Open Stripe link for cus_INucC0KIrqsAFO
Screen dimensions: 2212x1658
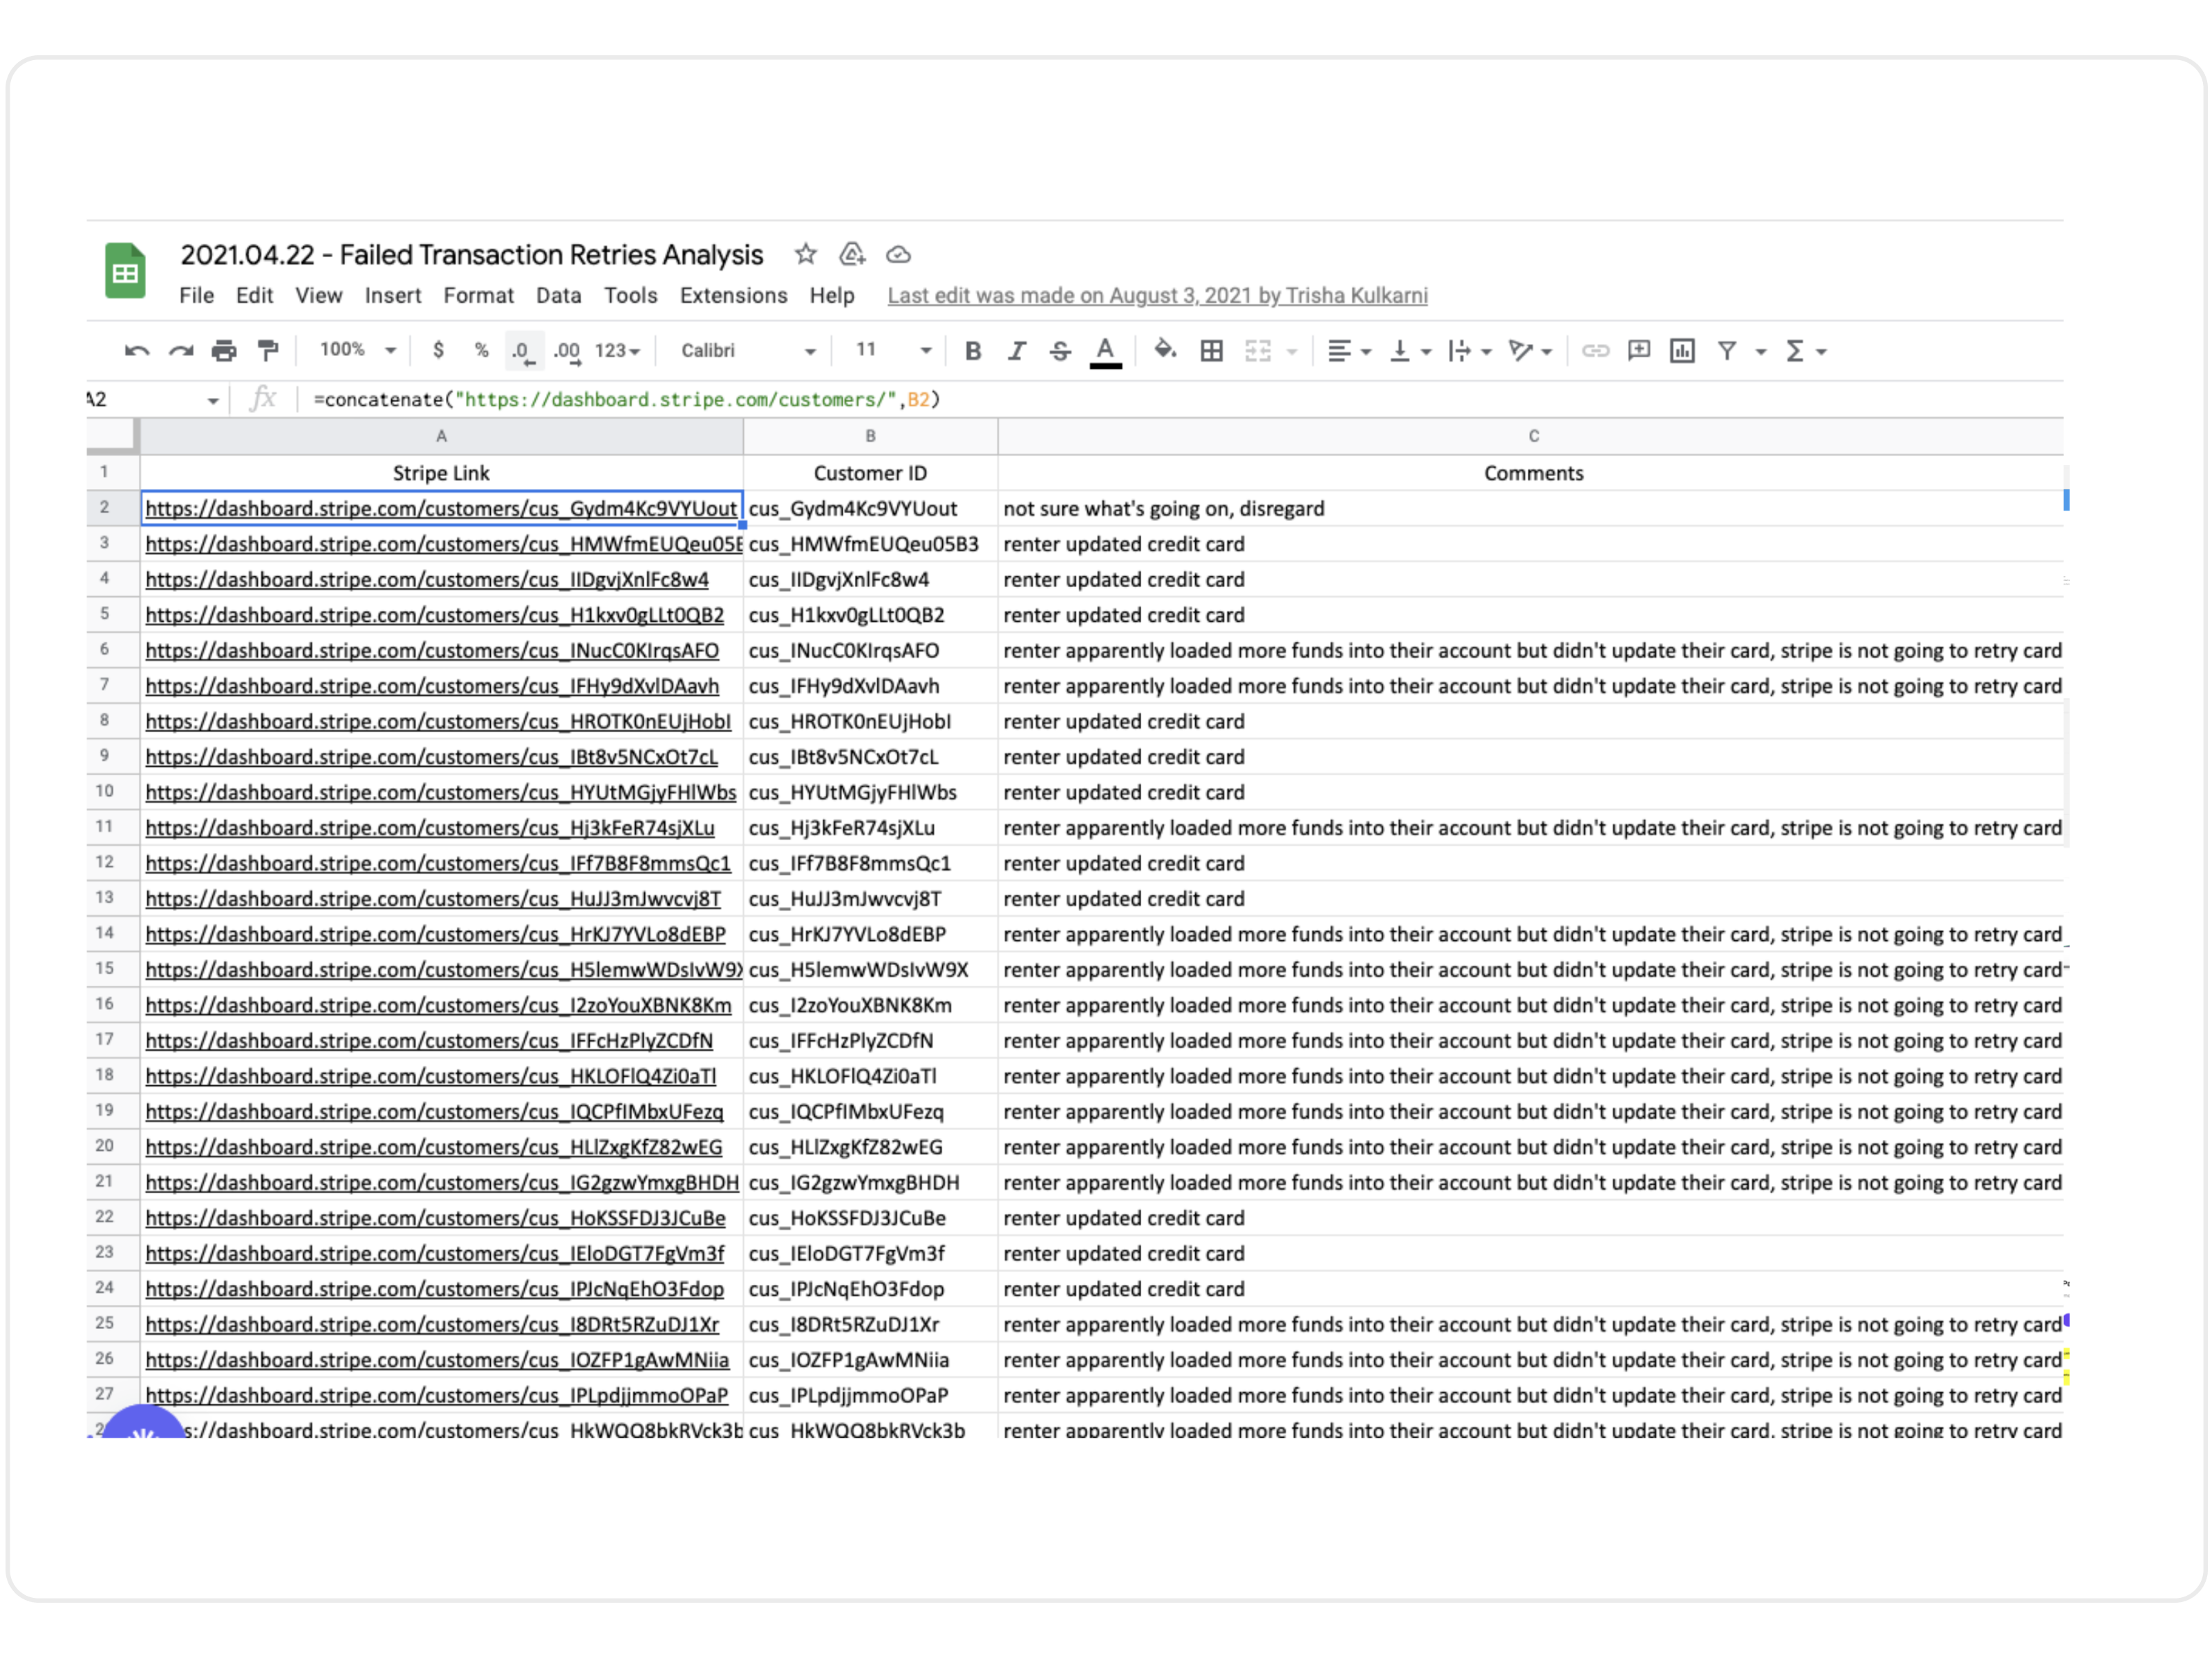pyautogui.click(x=432, y=651)
